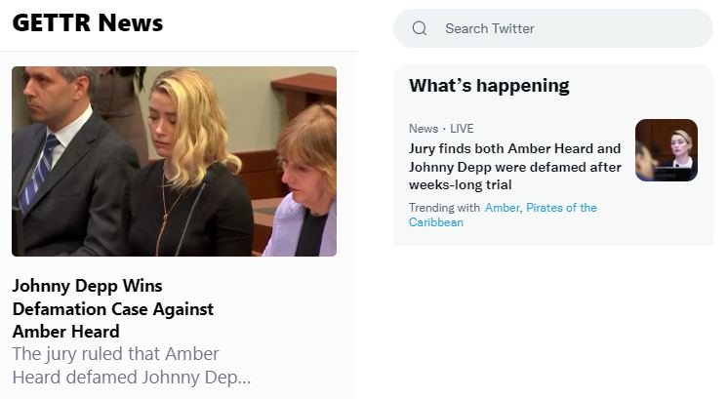728x399 pixels.
Task: Open the small trial thumbnail beside the trend
Action: click(666, 150)
